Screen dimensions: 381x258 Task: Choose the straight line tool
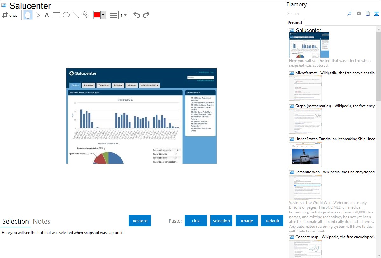(76, 15)
